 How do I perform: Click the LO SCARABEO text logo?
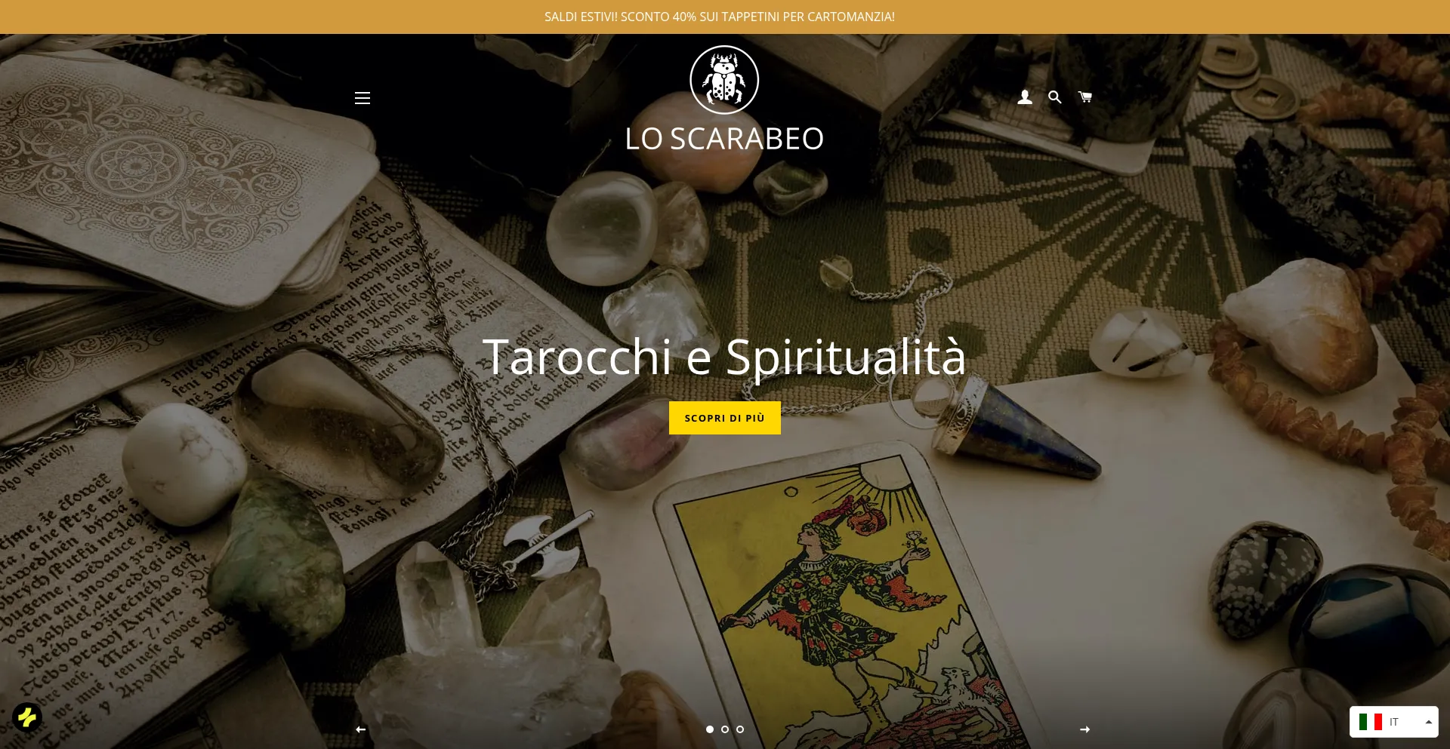coord(724,139)
